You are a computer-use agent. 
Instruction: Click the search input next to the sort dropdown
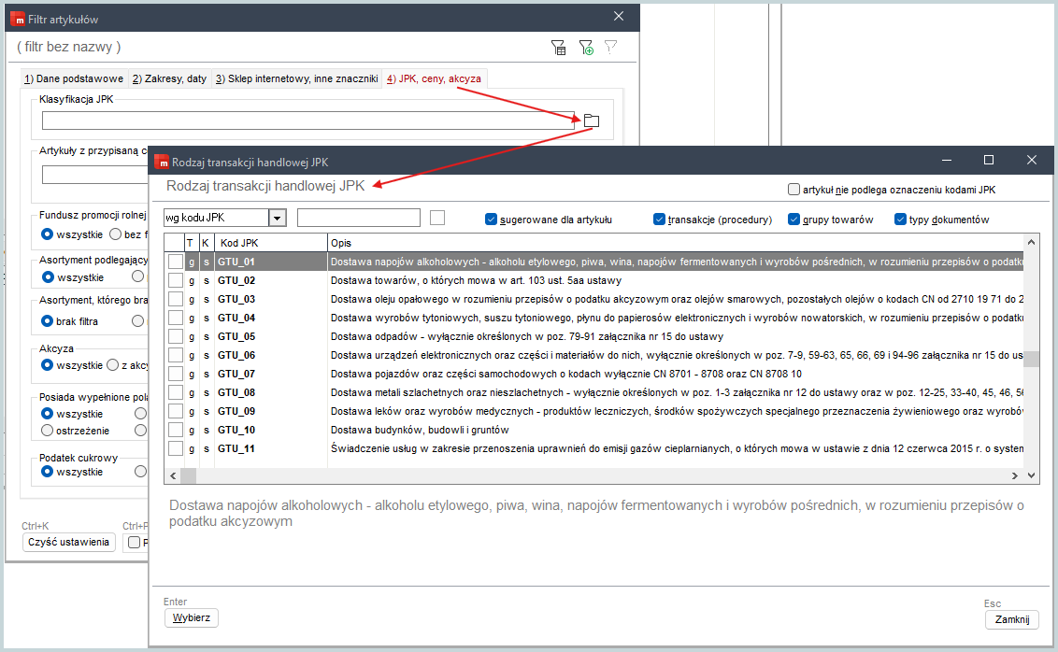click(x=358, y=218)
